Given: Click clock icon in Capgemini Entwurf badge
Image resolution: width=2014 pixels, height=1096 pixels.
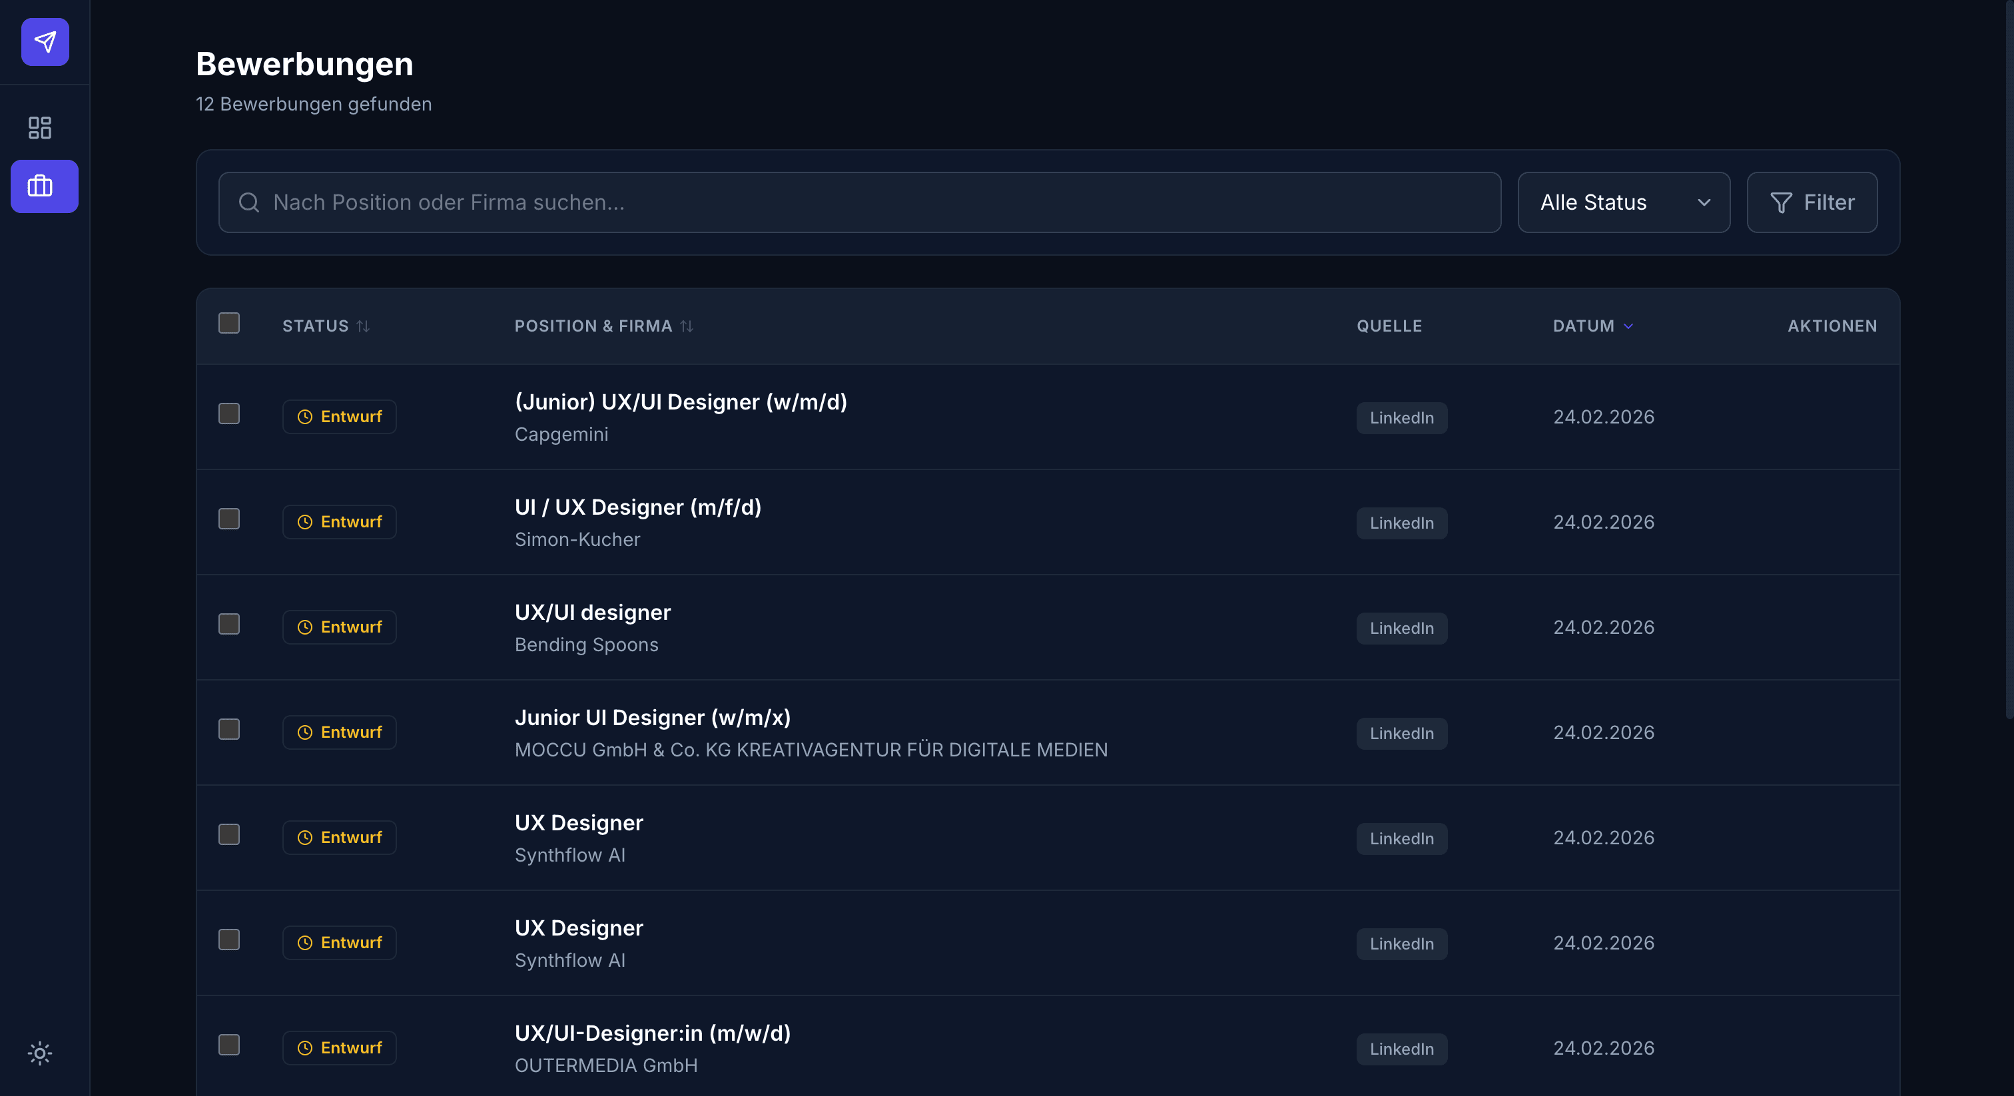Looking at the screenshot, I should coord(305,417).
